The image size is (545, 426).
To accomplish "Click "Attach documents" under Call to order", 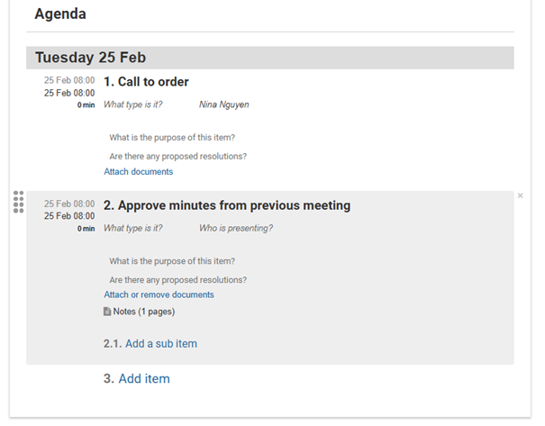I will [x=139, y=172].
